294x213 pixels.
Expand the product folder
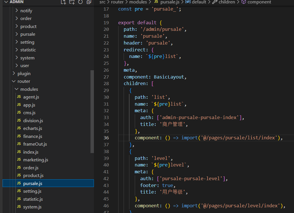tap(17, 26)
